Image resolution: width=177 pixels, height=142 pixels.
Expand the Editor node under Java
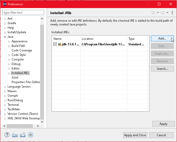(9, 69)
